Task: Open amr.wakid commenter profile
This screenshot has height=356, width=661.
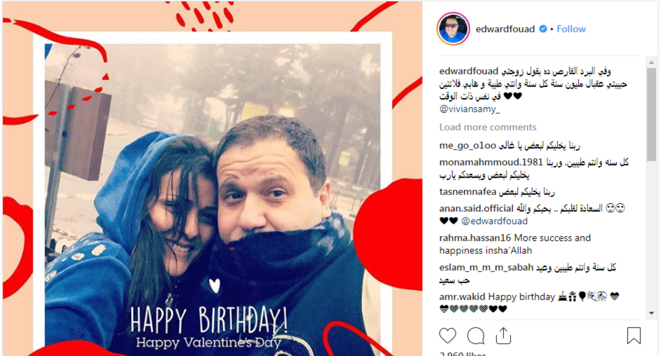Action: [x=463, y=297]
